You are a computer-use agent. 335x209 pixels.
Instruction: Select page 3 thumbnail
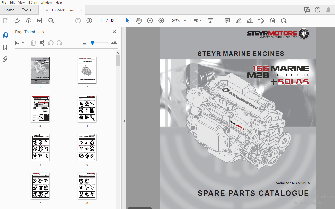point(40,109)
